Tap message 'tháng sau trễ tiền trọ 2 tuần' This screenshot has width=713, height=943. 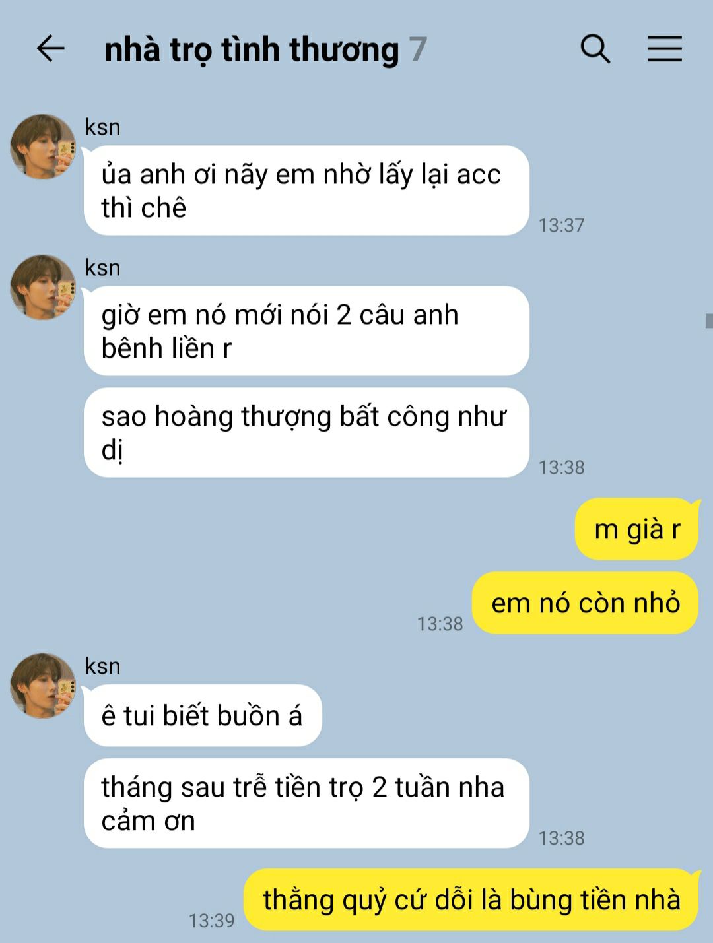click(306, 803)
